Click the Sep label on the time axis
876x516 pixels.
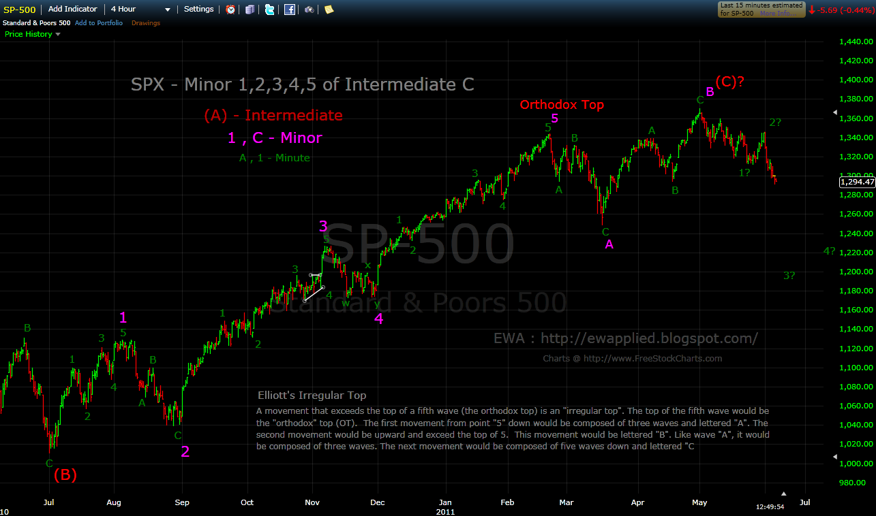[182, 502]
